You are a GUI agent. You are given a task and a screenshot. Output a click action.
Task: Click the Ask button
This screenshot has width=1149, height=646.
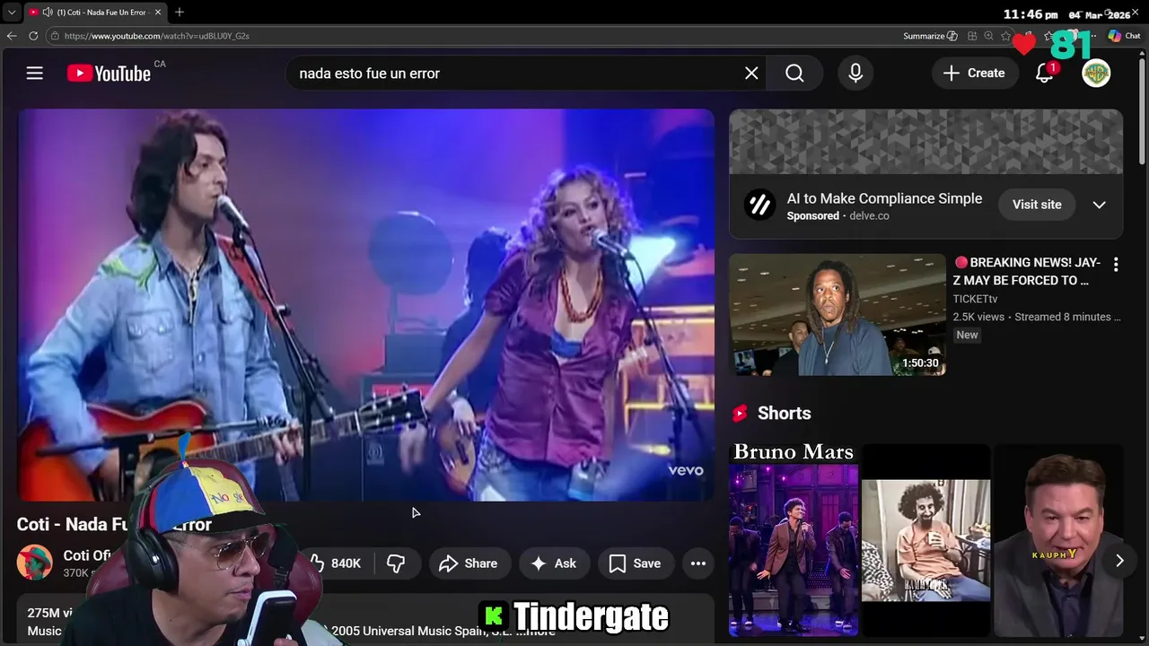[x=554, y=563]
